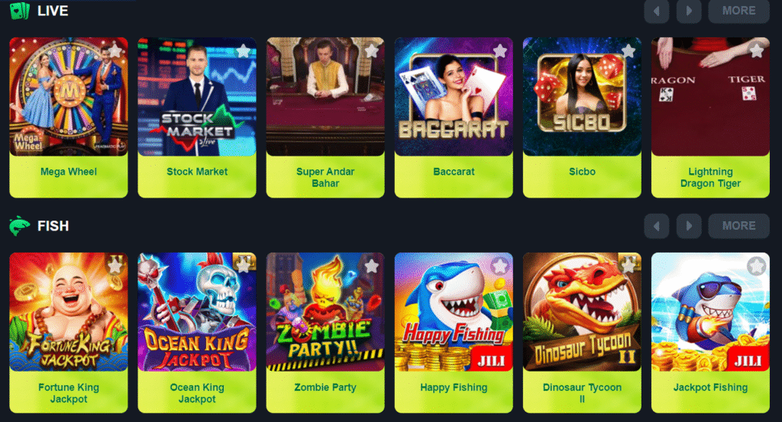This screenshot has width=782, height=422.
Task: Open MORE for the FISH section
Action: (738, 226)
